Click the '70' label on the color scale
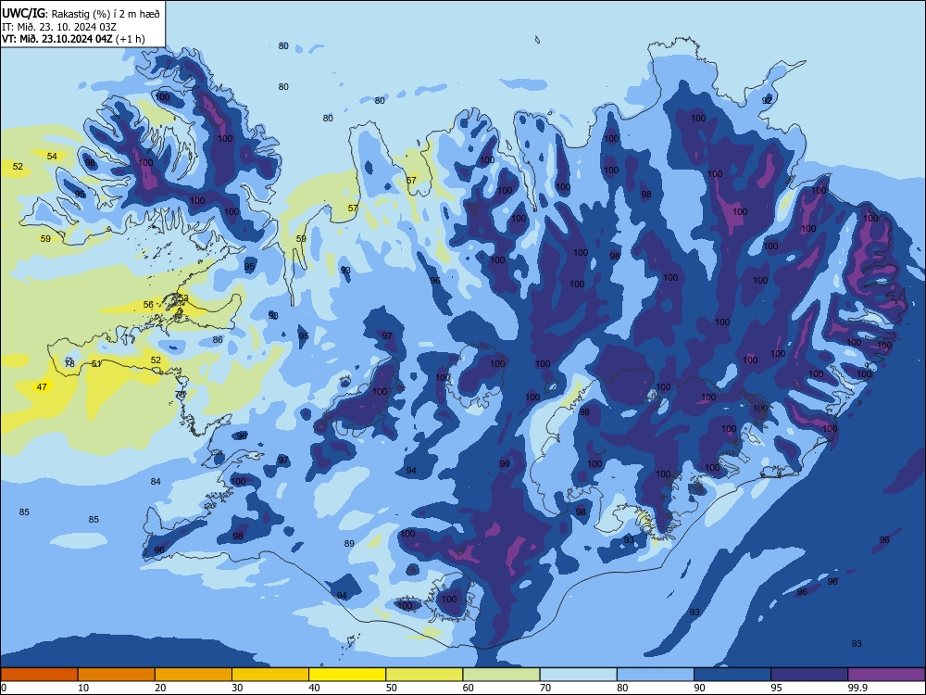 click(545, 688)
